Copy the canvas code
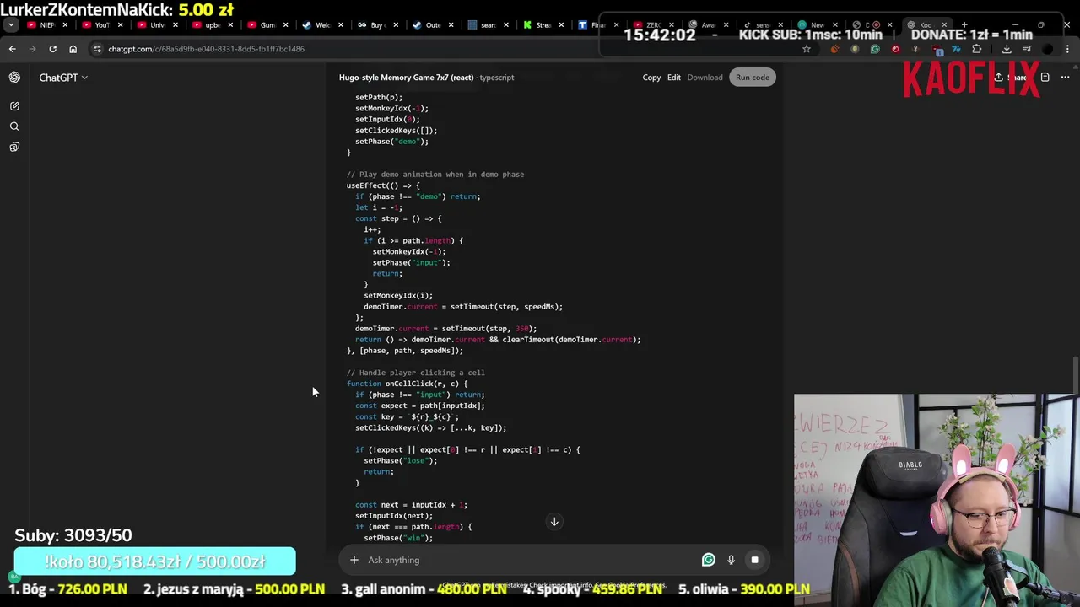Screen dimensions: 1080x607 [651, 78]
